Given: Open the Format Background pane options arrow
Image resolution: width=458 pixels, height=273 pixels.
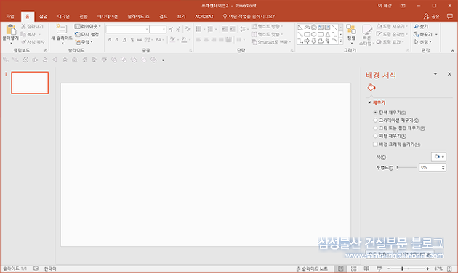Looking at the screenshot, I should tap(435, 74).
